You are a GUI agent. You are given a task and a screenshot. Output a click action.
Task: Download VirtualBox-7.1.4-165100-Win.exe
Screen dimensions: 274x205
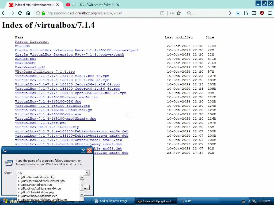(x=48, y=114)
